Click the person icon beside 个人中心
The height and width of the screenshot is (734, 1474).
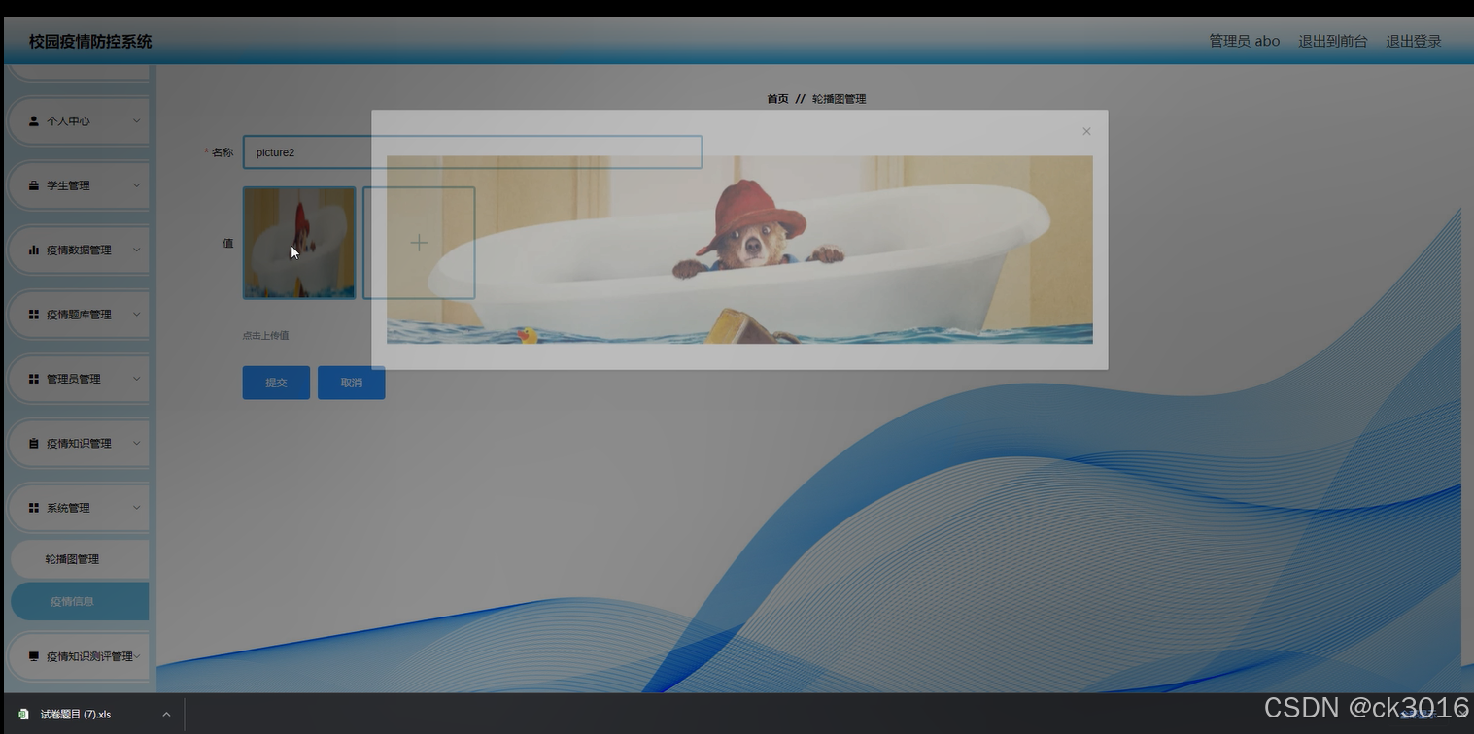tap(34, 121)
